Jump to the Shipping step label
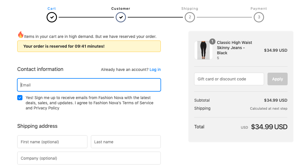300x168 pixels. [x=190, y=9]
